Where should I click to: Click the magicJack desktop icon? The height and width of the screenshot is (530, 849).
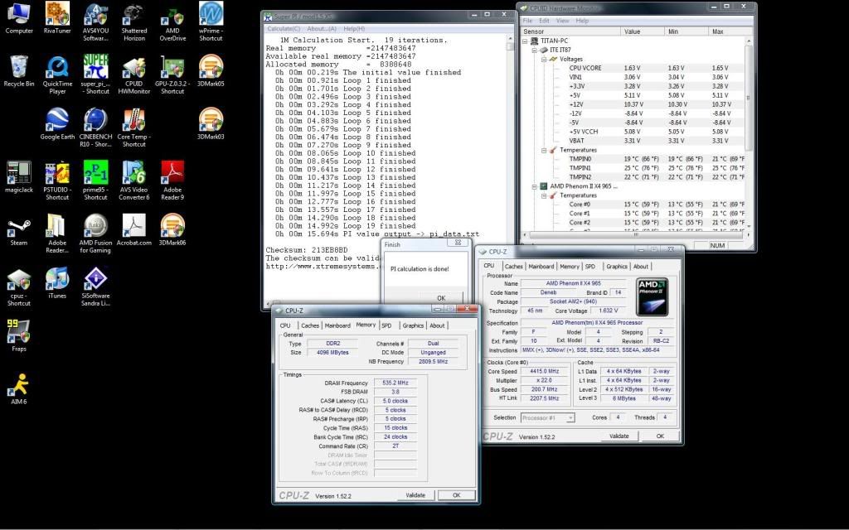[19, 177]
